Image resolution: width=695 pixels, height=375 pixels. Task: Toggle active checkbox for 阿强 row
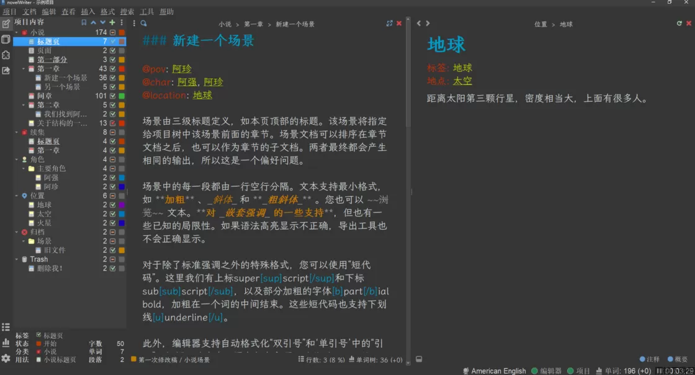tap(112, 178)
